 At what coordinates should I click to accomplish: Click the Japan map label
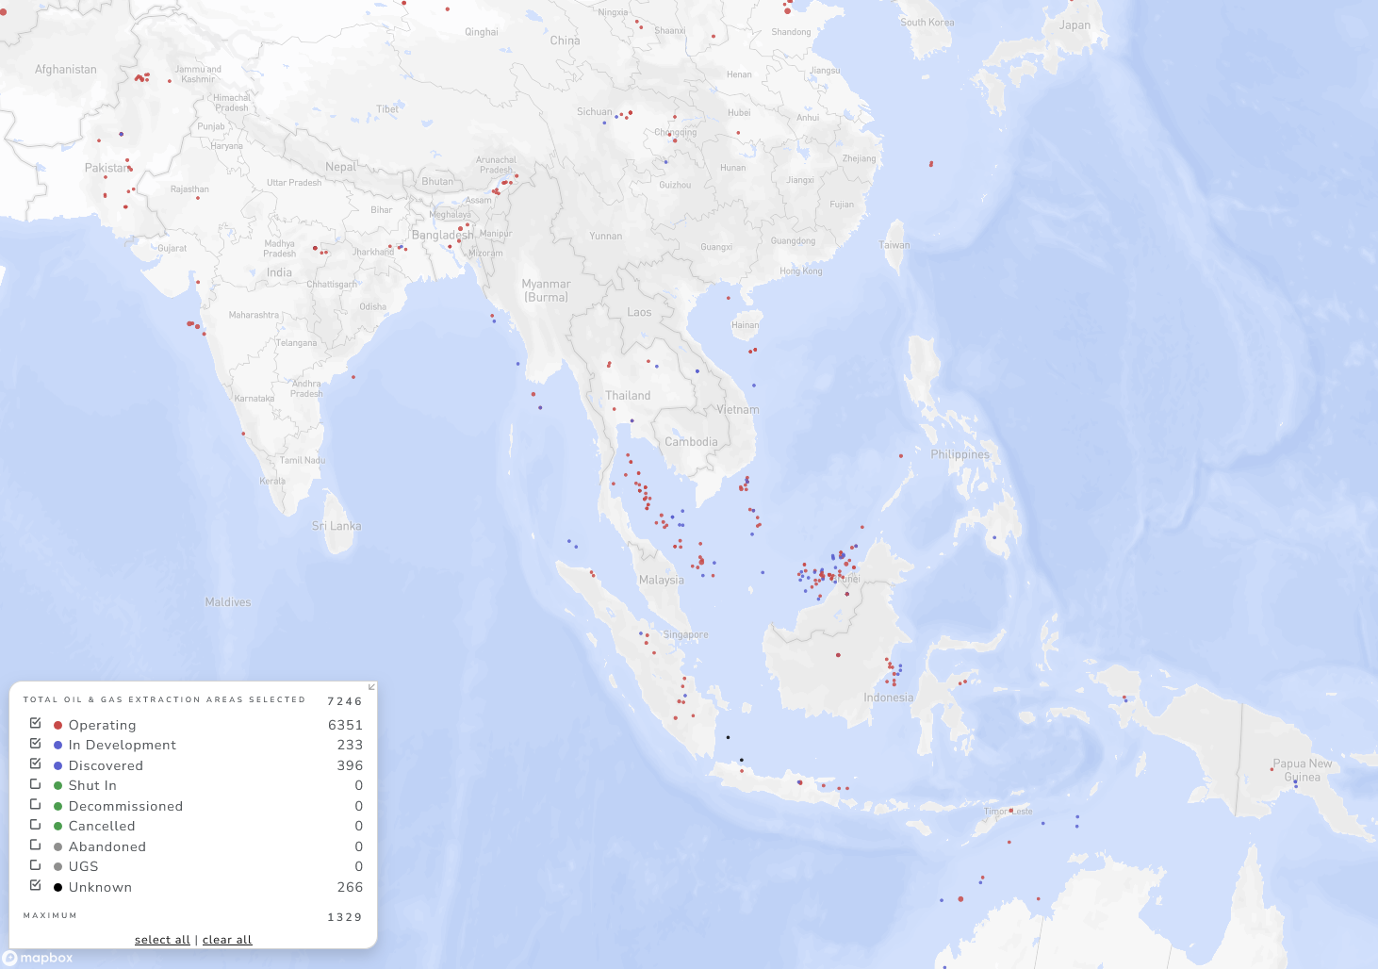[x=1075, y=25]
